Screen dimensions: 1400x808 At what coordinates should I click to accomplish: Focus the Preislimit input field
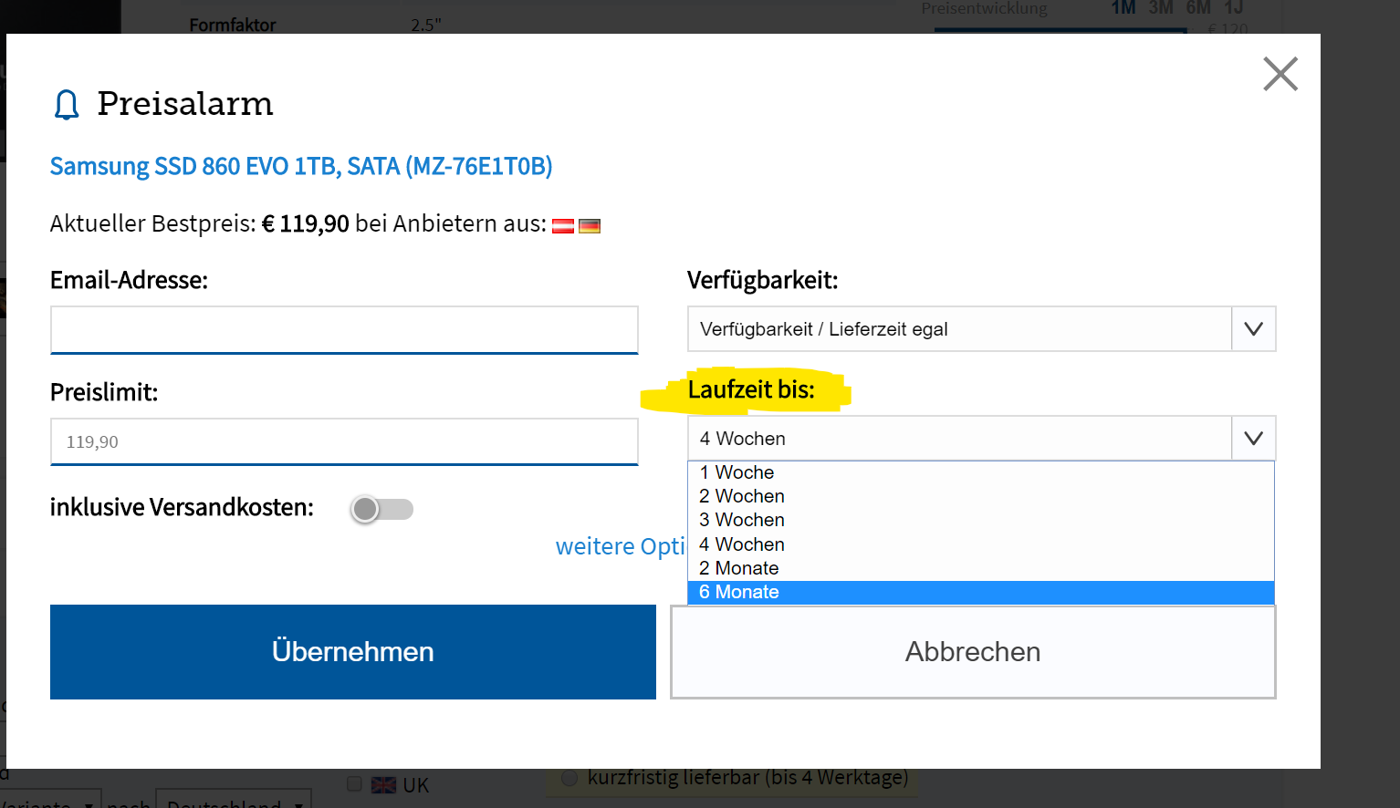344,441
